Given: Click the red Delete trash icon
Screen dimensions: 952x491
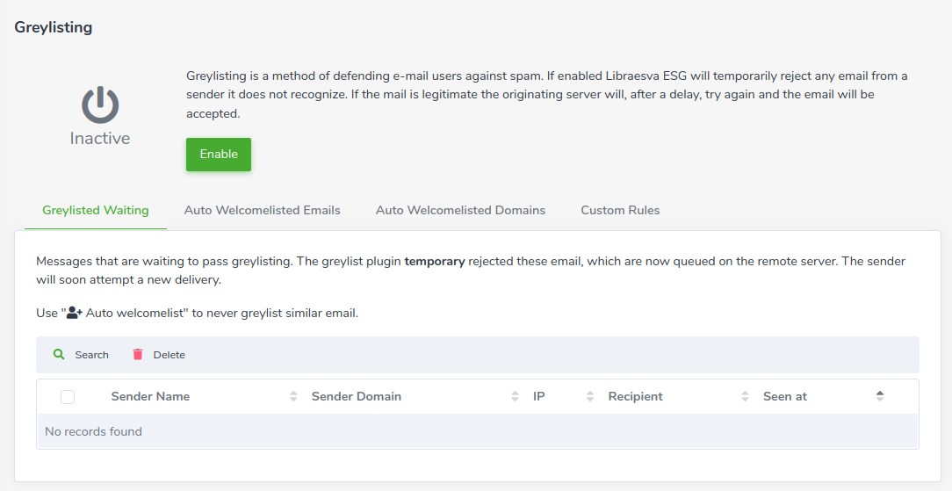Looking at the screenshot, I should [138, 355].
